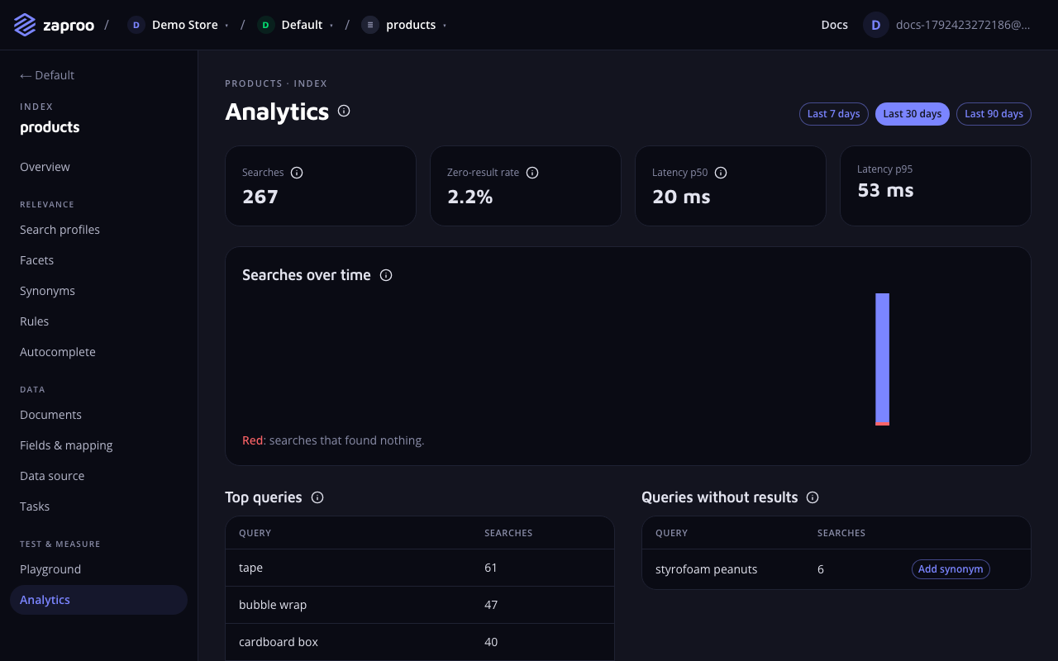1058x661 pixels.
Task: Add synonym for styrofoam peanuts
Action: pyautogui.click(x=951, y=569)
